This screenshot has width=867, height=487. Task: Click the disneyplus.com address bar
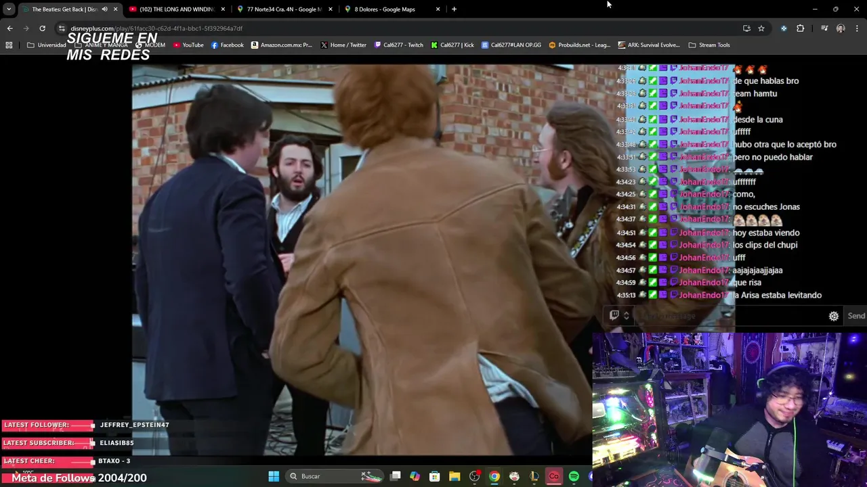point(400,28)
